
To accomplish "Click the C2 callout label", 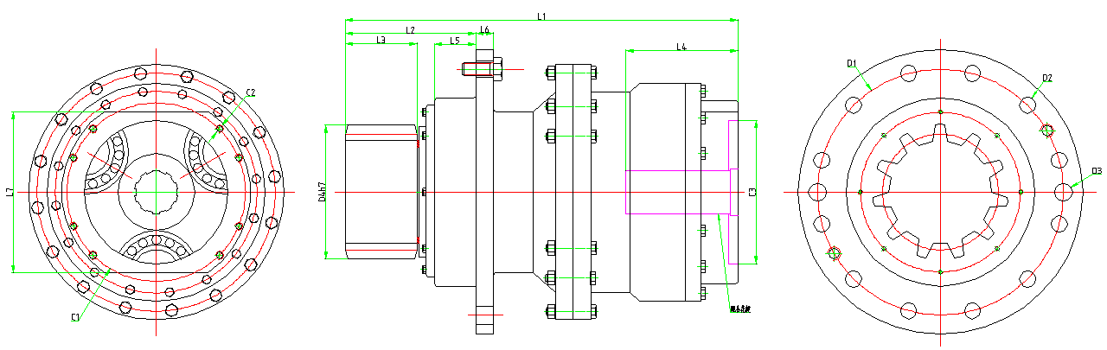I will pos(250,92).
